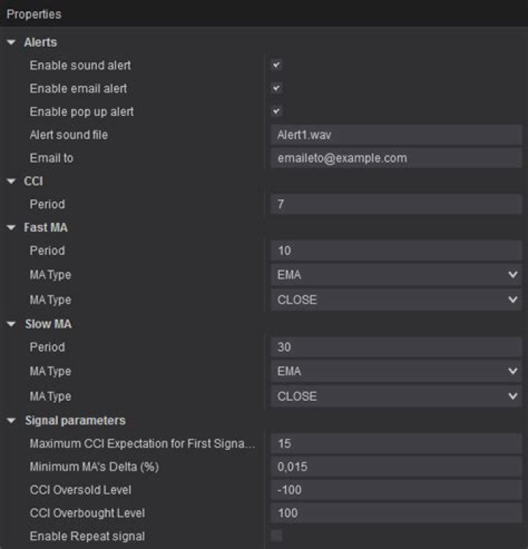Select the Period label under Fast MA
Viewport: 528px width, 549px height.
pyautogui.click(x=47, y=251)
